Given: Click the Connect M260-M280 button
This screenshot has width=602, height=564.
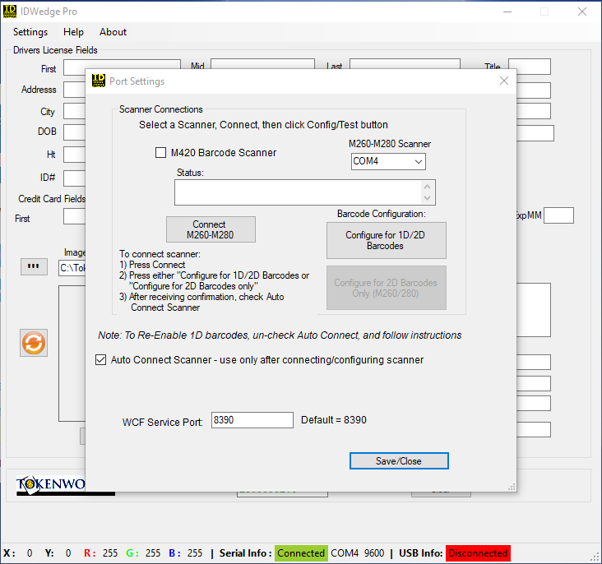Looking at the screenshot, I should click(211, 229).
